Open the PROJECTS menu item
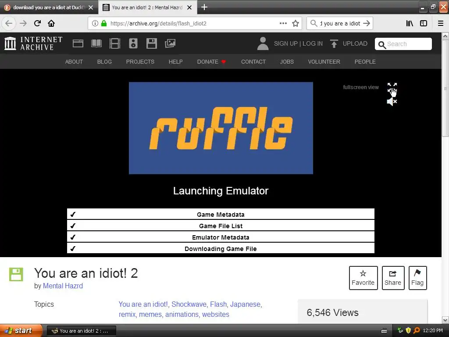This screenshot has height=337, width=449. point(140,61)
